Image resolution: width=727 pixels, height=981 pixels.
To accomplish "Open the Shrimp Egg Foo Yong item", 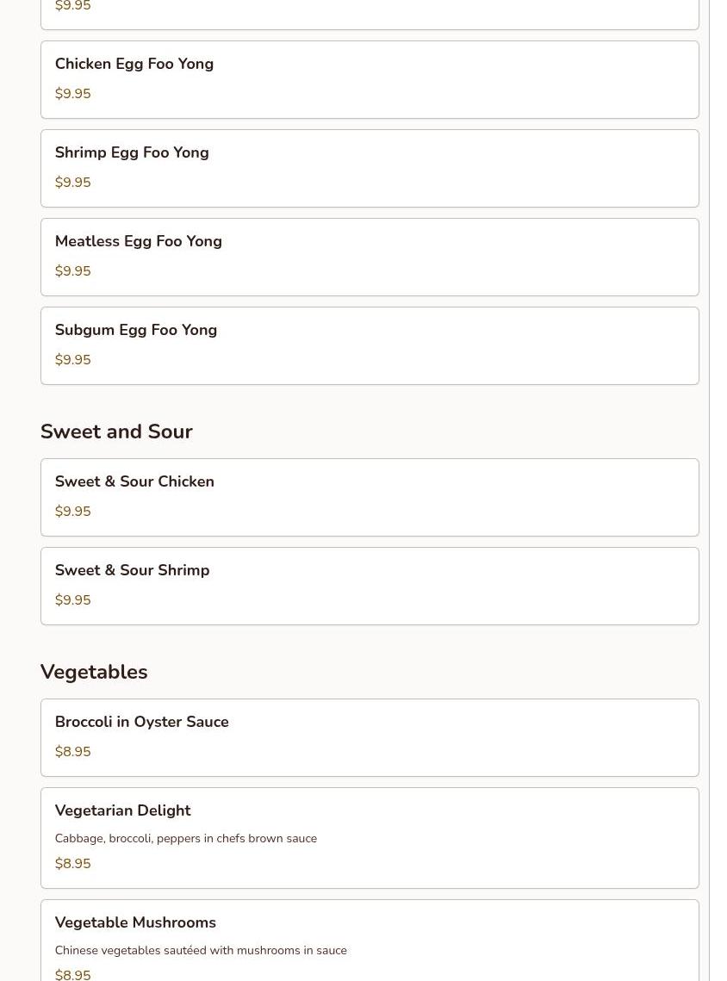I will click(x=132, y=152).
